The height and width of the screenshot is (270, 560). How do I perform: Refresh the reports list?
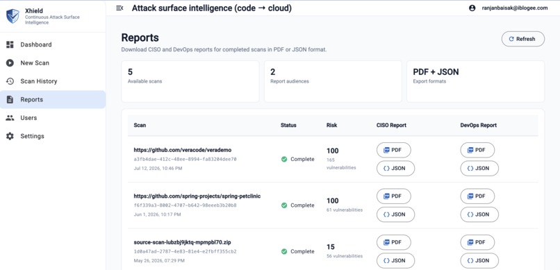point(523,39)
